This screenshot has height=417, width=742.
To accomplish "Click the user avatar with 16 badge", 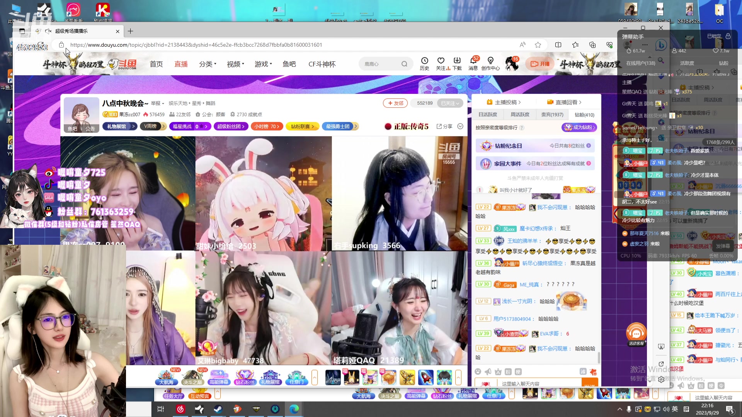I will coord(512,64).
